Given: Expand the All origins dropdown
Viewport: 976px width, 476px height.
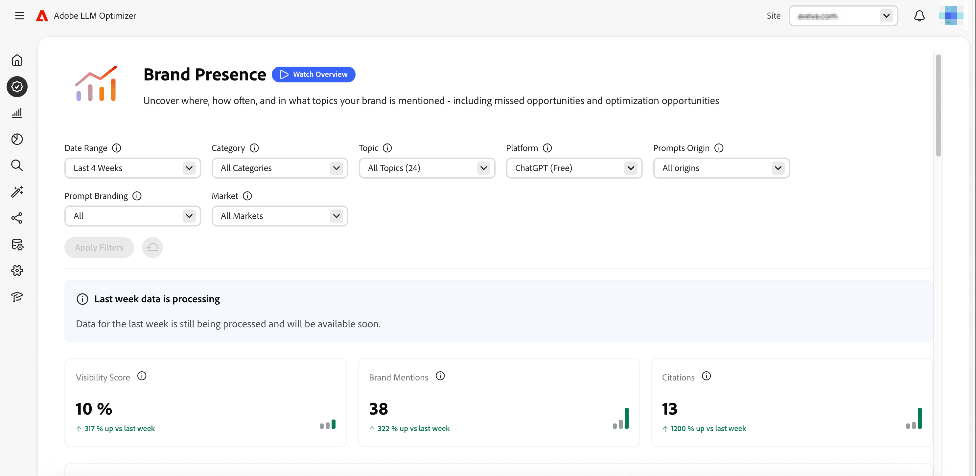Looking at the screenshot, I should click(x=721, y=168).
